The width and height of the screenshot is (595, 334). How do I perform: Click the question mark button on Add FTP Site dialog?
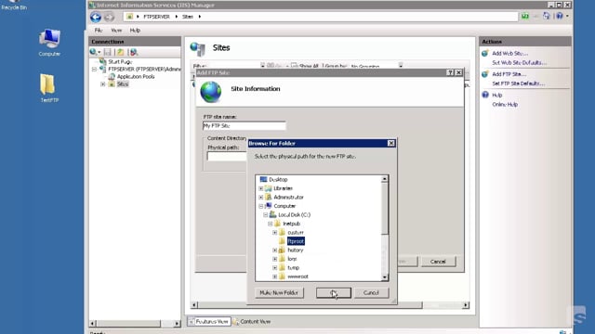(450, 72)
